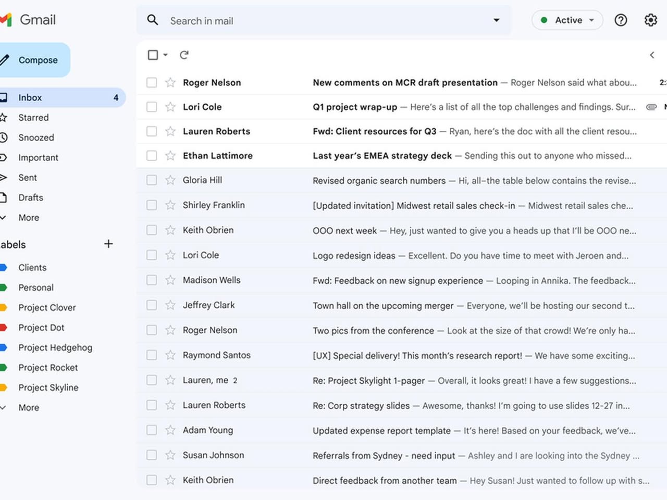Go to the Starred folder
Viewport: 667px width, 500px height.
click(33, 118)
